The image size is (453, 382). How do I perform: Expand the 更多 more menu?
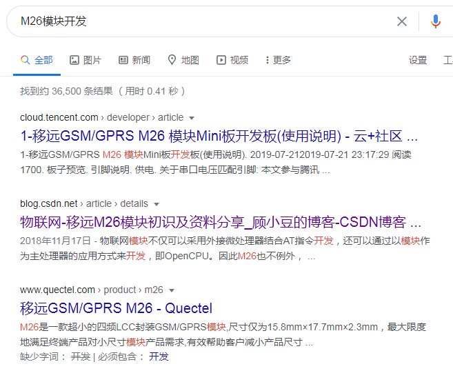pyautogui.click(x=278, y=60)
